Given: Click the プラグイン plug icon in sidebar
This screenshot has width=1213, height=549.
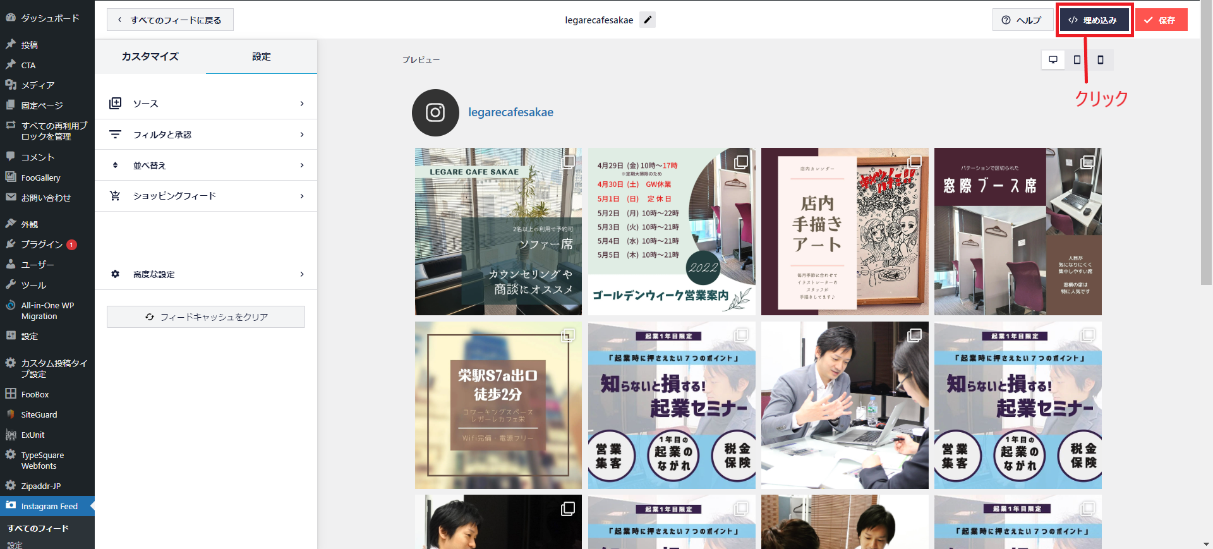Looking at the screenshot, I should coord(11,244).
